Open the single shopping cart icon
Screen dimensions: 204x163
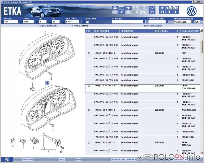coord(152,12)
